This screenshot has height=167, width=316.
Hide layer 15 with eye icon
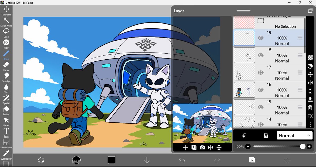(x=261, y=107)
